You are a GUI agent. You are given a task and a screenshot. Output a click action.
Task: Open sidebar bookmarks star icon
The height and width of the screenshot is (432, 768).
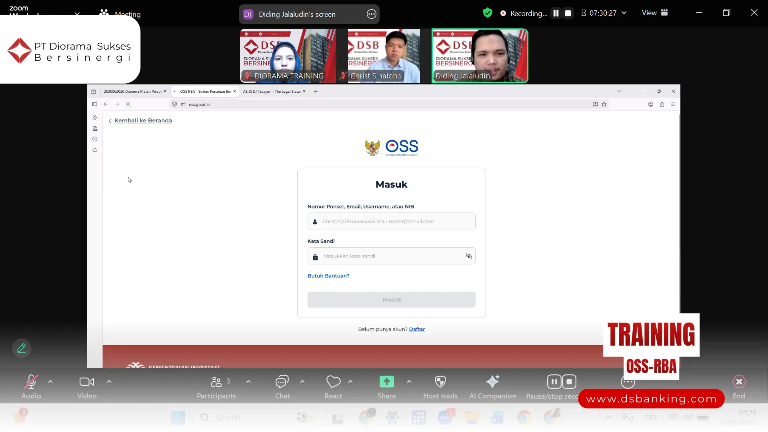[95, 150]
